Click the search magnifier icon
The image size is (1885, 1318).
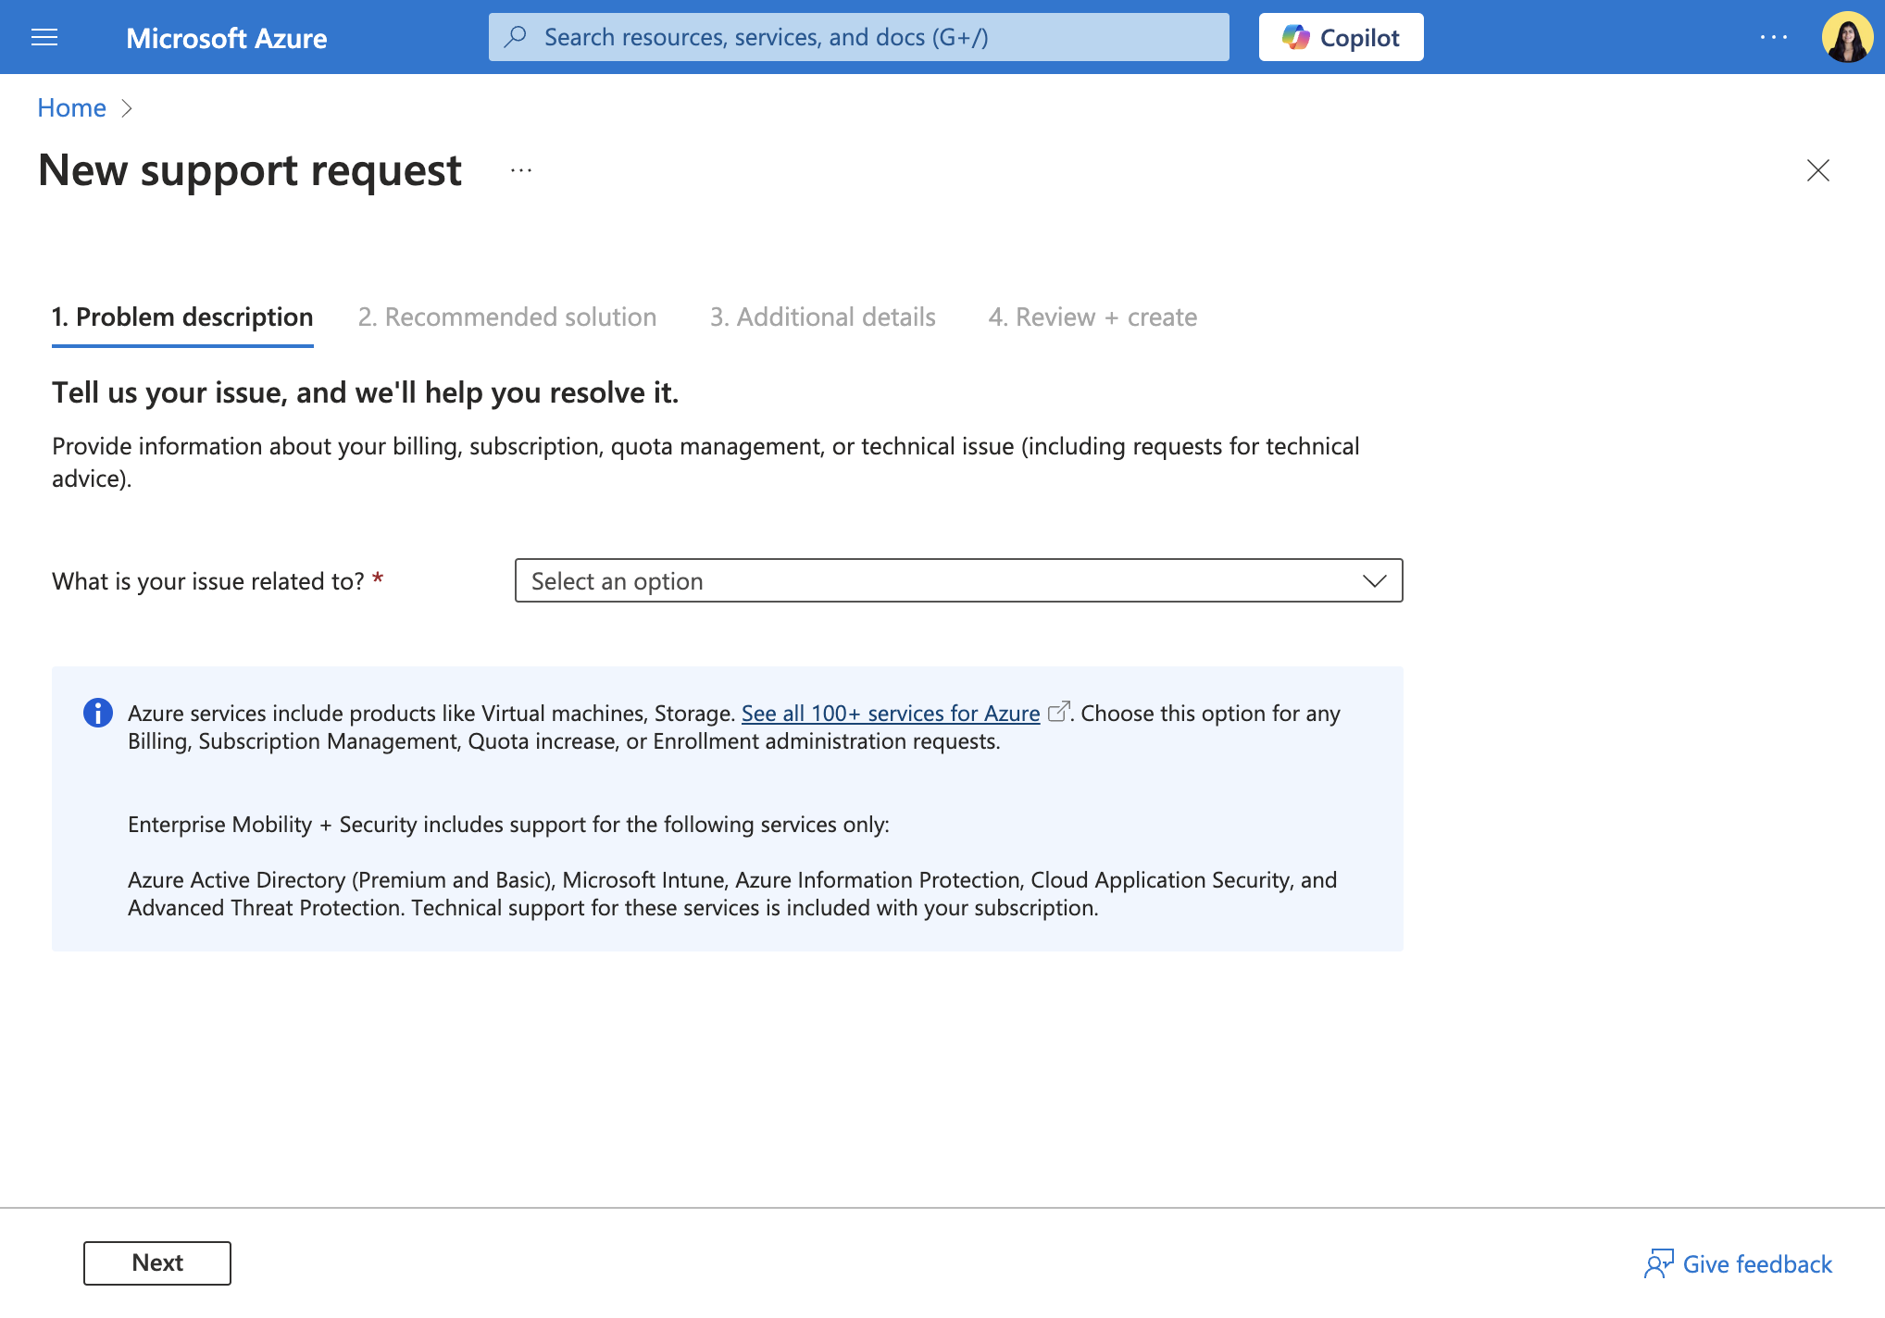516,37
